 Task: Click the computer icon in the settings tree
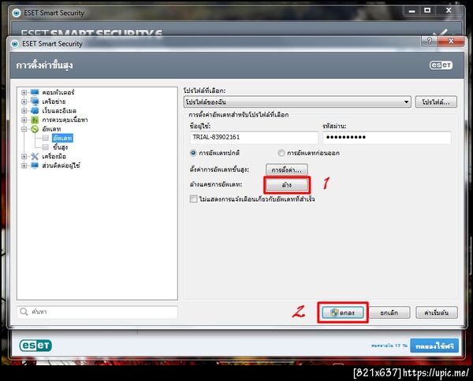coord(35,92)
